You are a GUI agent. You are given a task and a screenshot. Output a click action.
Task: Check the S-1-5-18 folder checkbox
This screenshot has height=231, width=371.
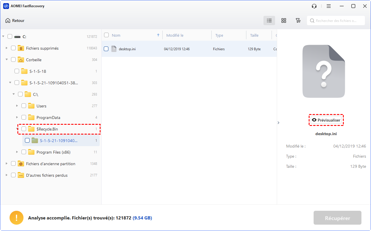click(x=17, y=71)
